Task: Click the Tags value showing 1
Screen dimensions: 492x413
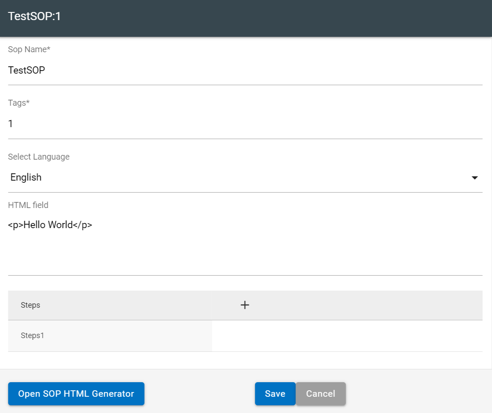Action: 10,123
